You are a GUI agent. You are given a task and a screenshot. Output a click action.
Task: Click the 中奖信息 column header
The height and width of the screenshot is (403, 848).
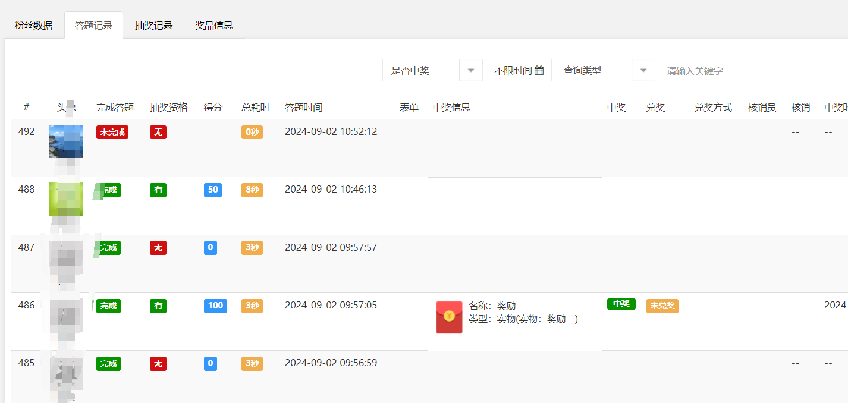click(x=452, y=108)
